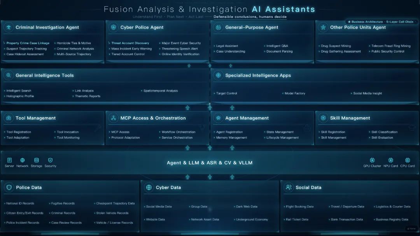Screen dimensions: 420x236
Task: Click the Criminal Investigation Agent icon
Action: tap(9, 27)
